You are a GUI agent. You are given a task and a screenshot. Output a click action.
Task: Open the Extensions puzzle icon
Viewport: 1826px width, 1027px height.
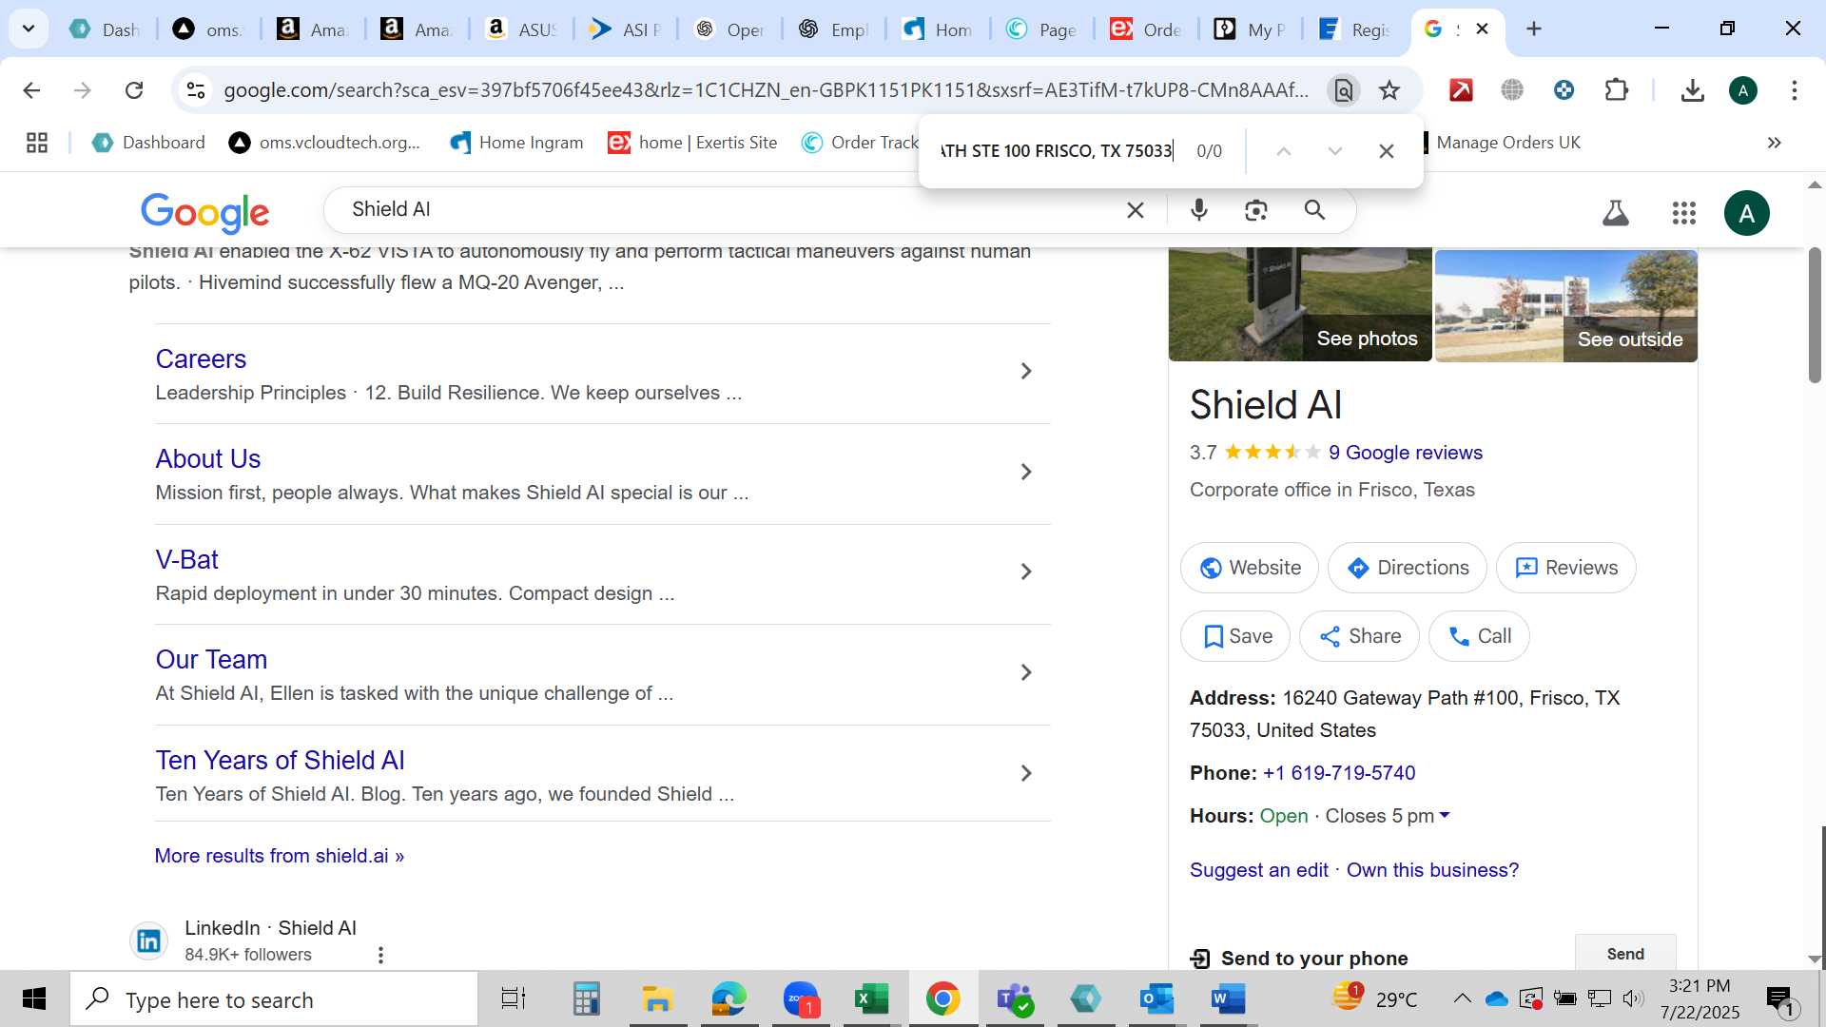[1616, 90]
